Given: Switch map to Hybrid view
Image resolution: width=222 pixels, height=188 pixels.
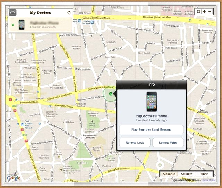Looking at the screenshot, I should (204, 174).
